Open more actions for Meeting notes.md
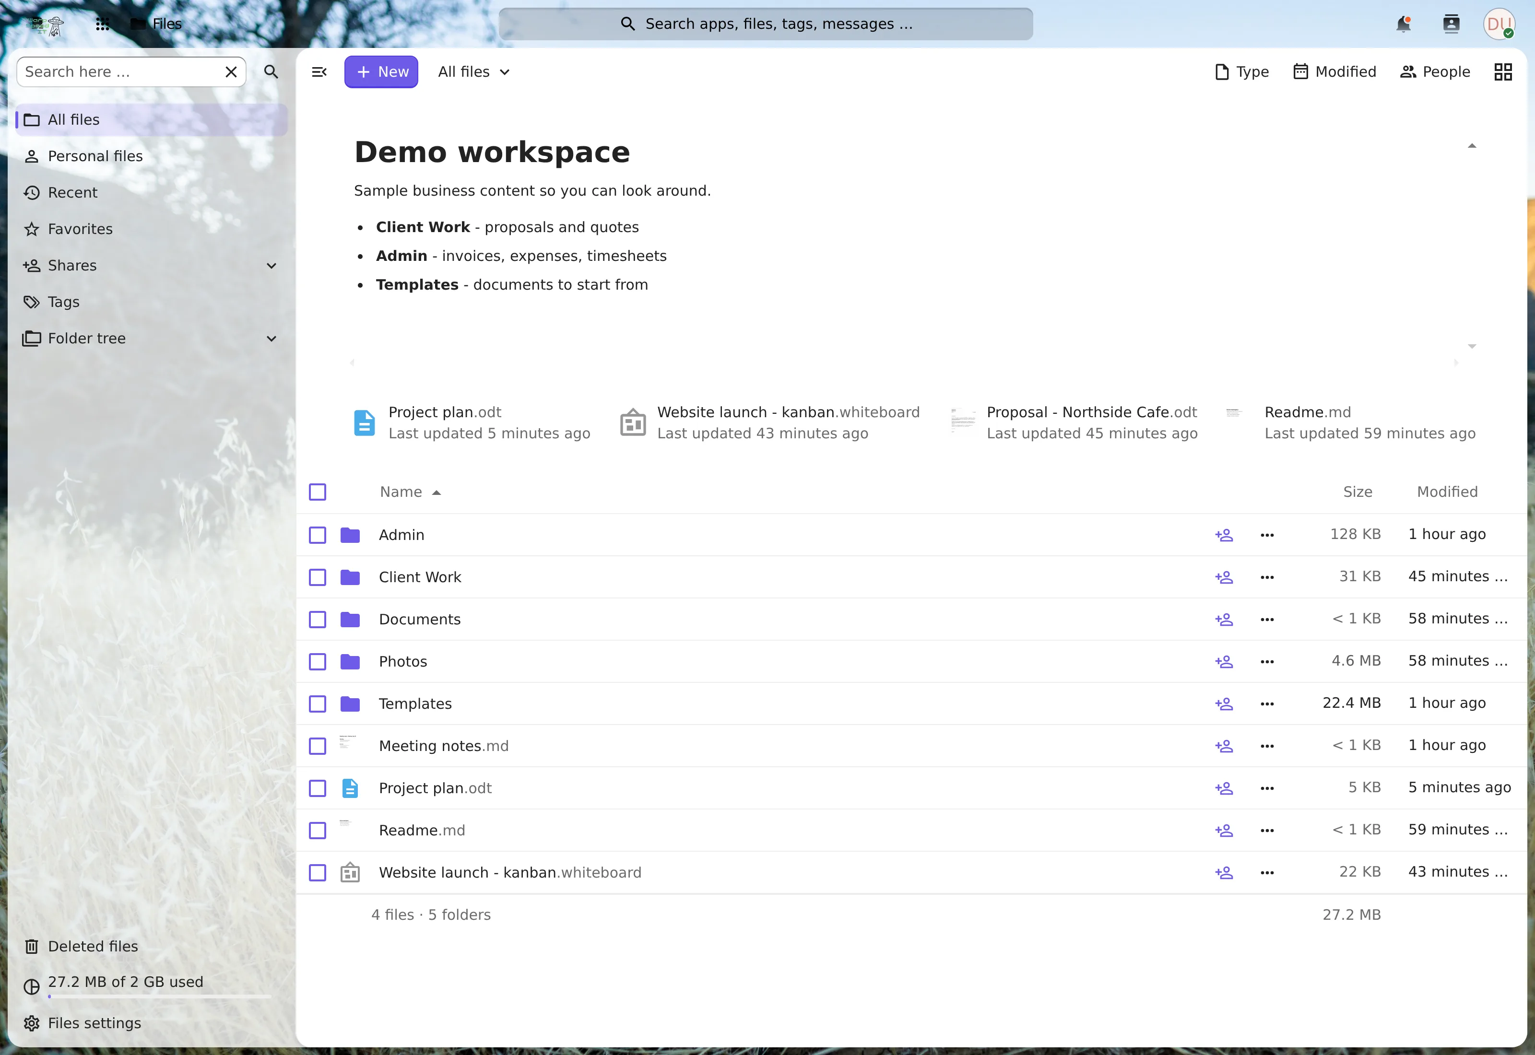This screenshot has width=1535, height=1055. click(x=1266, y=746)
